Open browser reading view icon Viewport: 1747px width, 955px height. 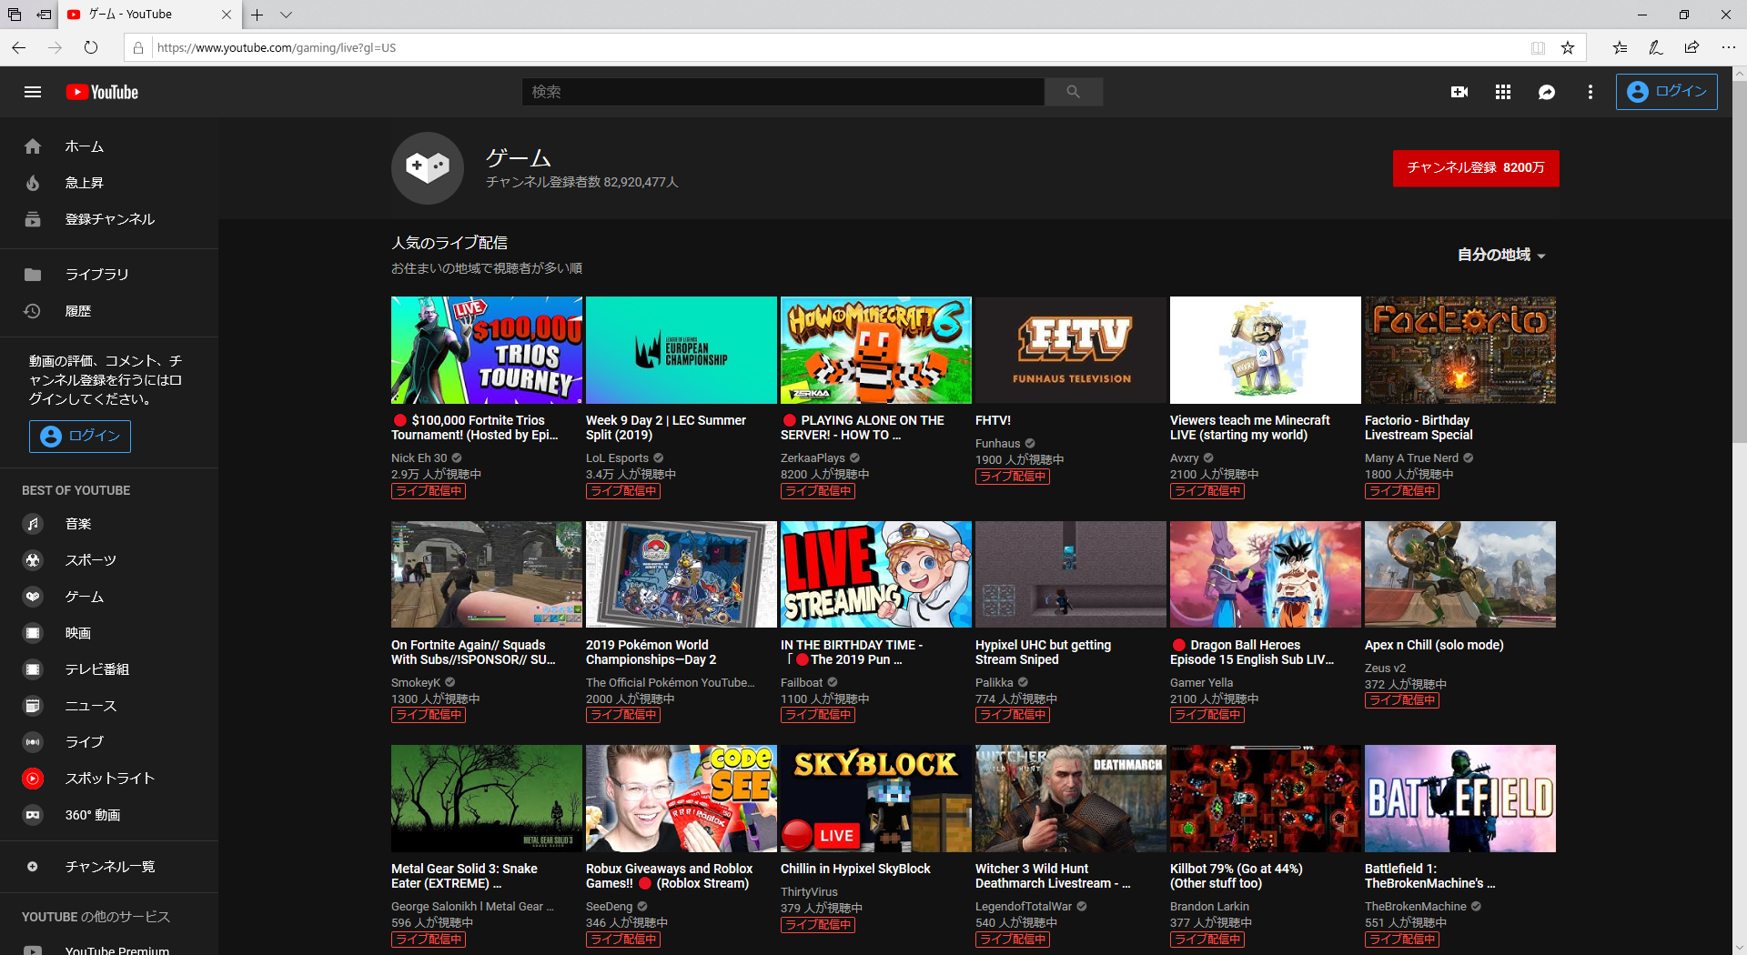1538,47
